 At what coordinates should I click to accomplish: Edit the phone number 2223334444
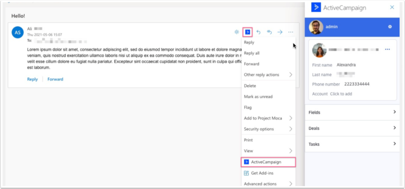pyautogui.click(x=357, y=84)
